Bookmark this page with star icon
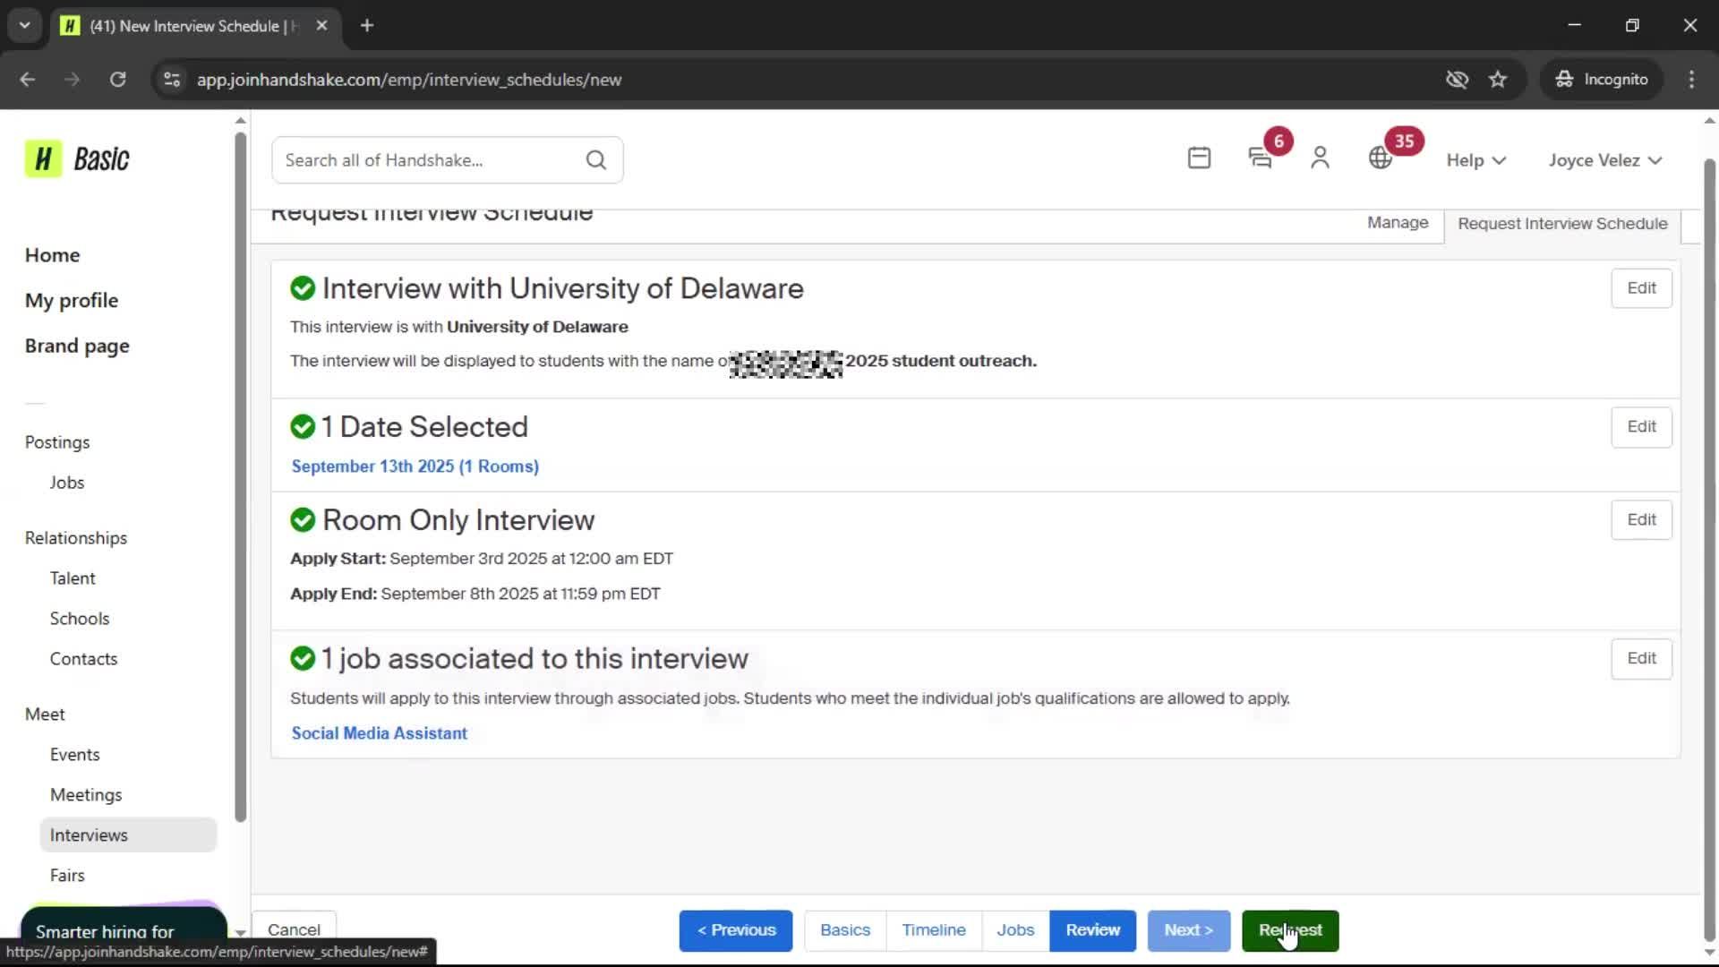 point(1498,80)
